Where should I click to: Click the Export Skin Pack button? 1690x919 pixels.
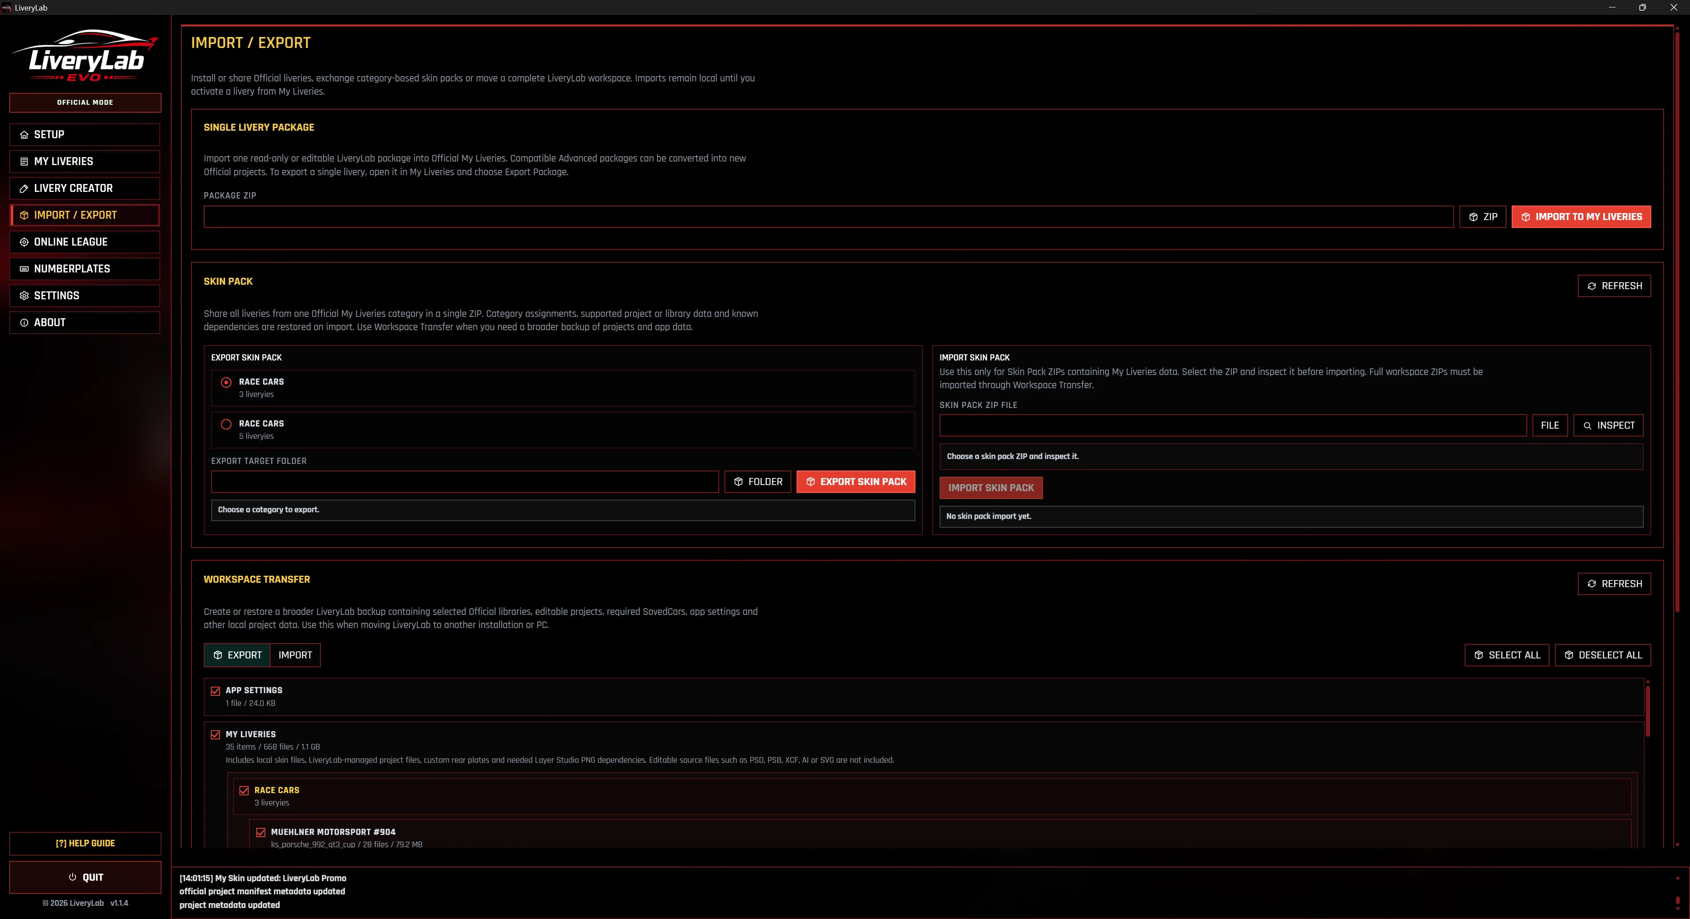click(856, 482)
